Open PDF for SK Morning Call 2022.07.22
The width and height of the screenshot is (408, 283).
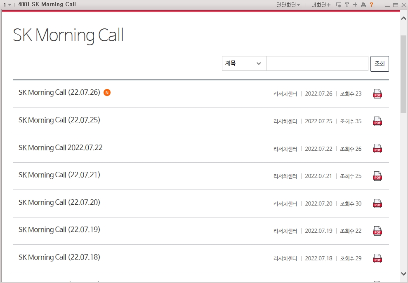[x=377, y=149]
